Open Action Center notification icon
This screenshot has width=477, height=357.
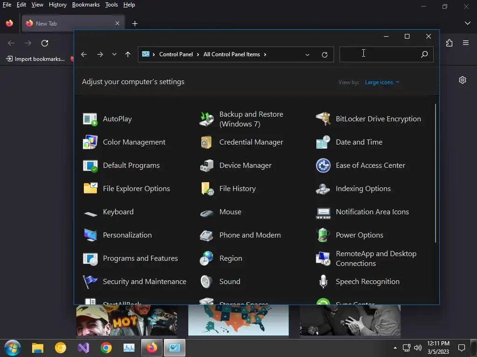coord(462,348)
